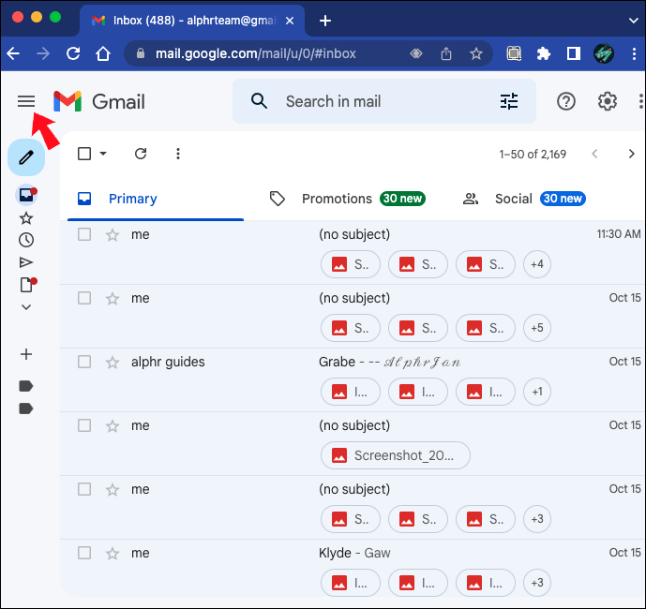Refresh the inbox message list
Image resolution: width=646 pixels, height=609 pixels.
(141, 154)
